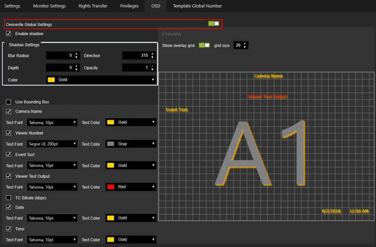The height and width of the screenshot is (247, 376).
Task: Select the OSD tab
Action: pyautogui.click(x=156, y=6)
